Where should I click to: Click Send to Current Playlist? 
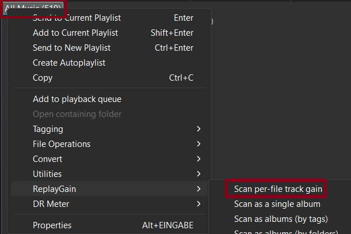(77, 18)
